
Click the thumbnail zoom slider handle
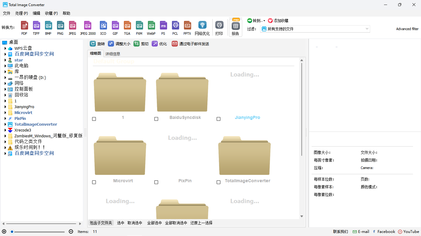coord(12,232)
